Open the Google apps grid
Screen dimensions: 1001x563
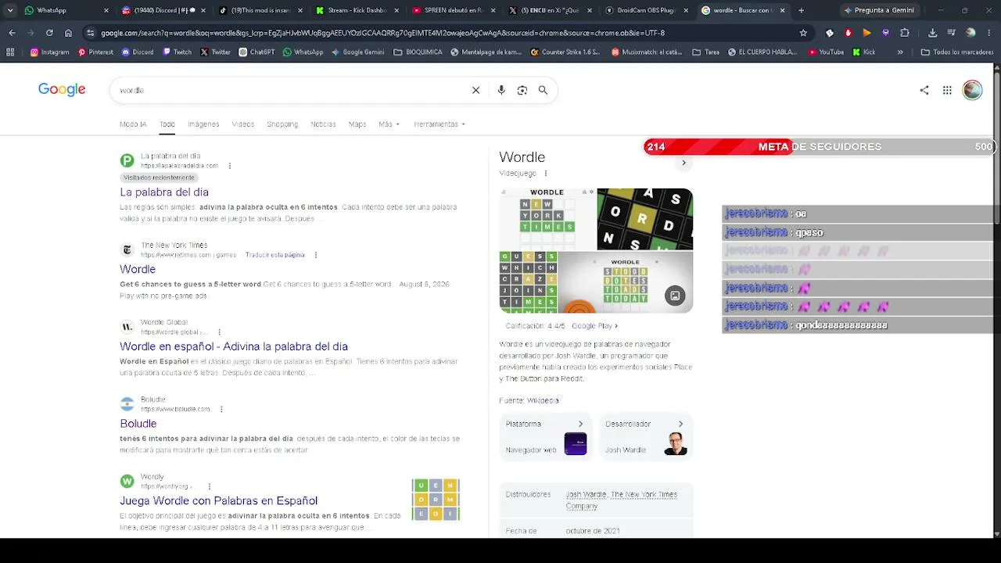click(947, 90)
